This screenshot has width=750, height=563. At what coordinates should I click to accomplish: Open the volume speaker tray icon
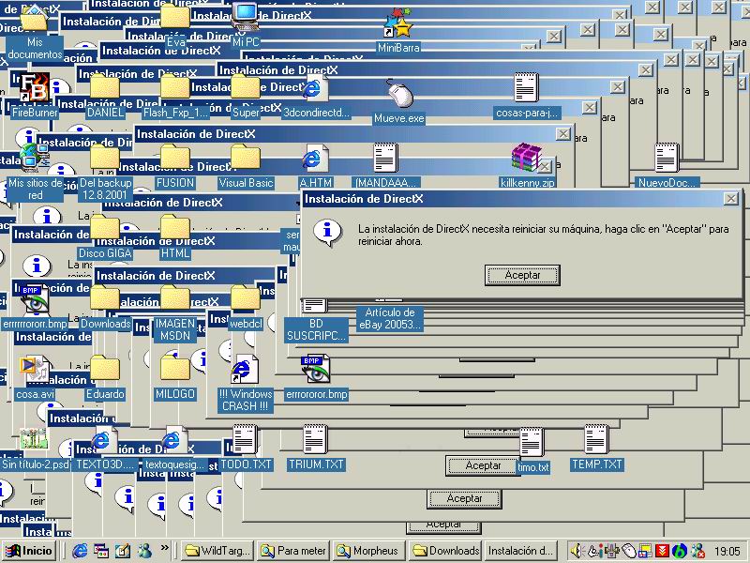[x=577, y=552]
